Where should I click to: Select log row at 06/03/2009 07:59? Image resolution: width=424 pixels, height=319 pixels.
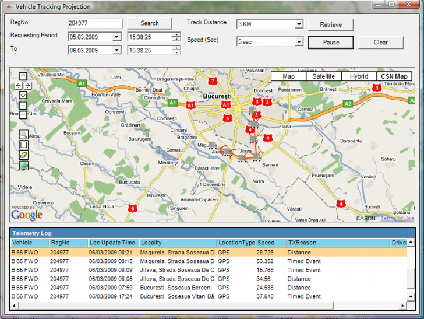coord(209,288)
